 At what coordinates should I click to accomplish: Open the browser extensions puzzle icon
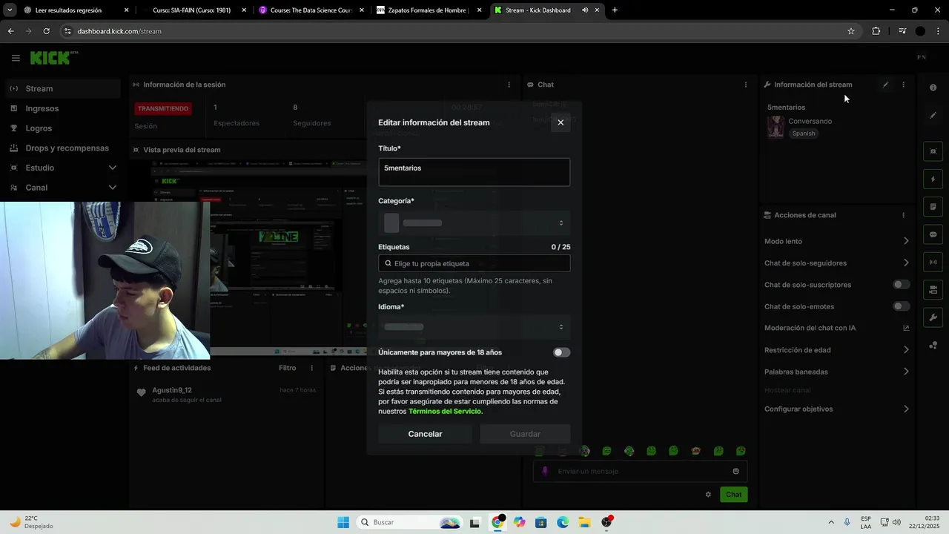click(x=876, y=31)
